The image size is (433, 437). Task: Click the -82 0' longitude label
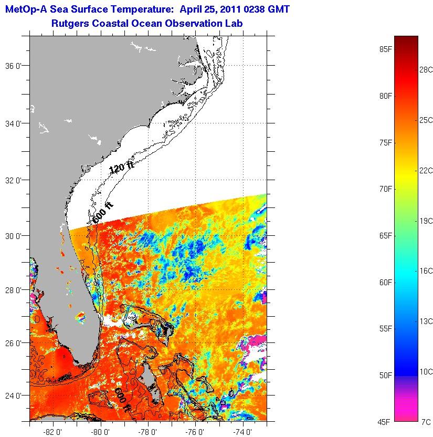click(x=52, y=432)
